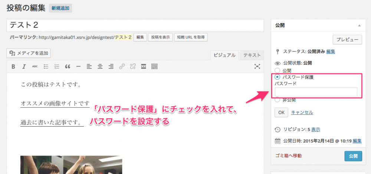Switch to the ビジュアル editor tab

[x=224, y=55]
